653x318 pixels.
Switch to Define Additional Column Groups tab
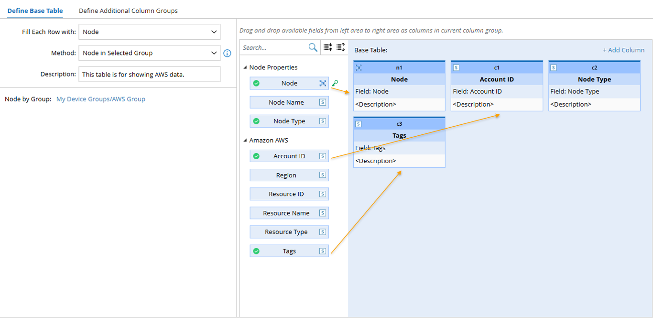(128, 11)
